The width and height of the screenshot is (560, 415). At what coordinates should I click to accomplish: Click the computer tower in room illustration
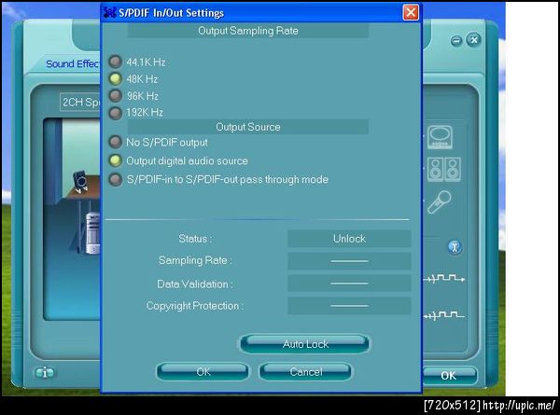[92, 233]
